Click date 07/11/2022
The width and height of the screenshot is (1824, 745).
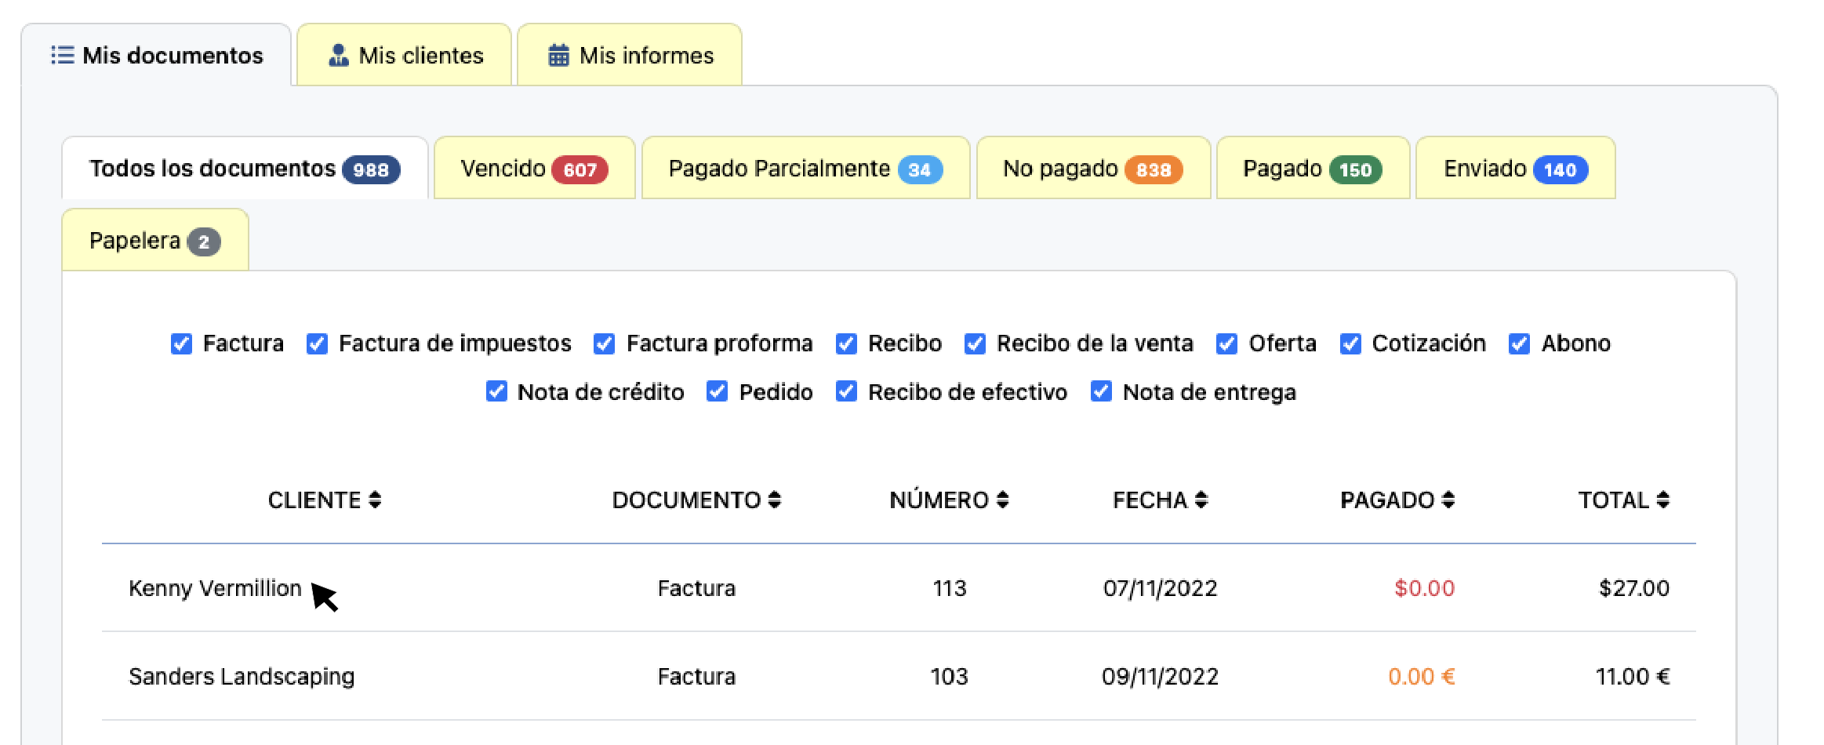point(1160,588)
